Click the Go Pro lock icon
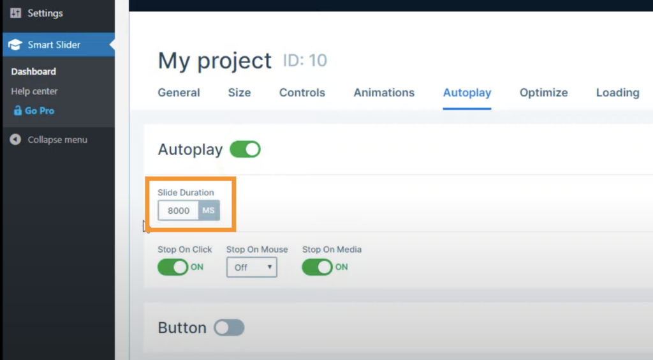The image size is (653, 360). [18, 111]
